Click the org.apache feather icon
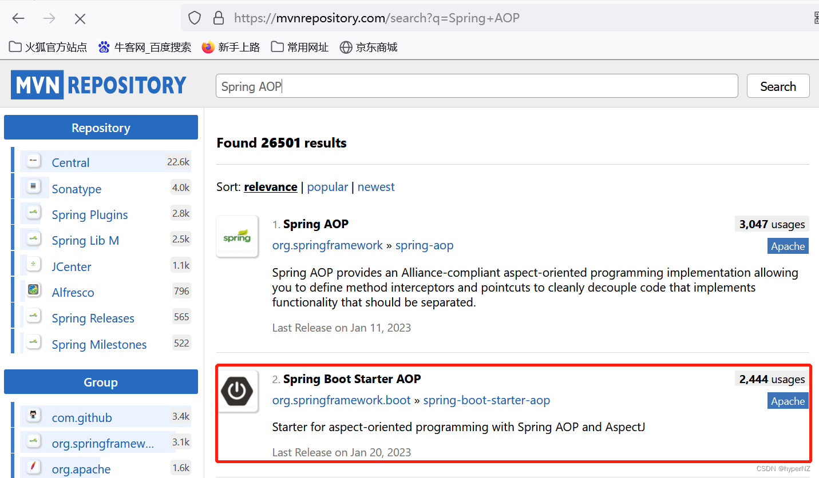 click(33, 467)
